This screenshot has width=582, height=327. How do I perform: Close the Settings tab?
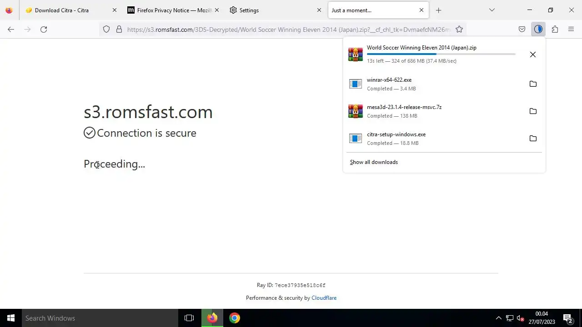[x=319, y=10]
